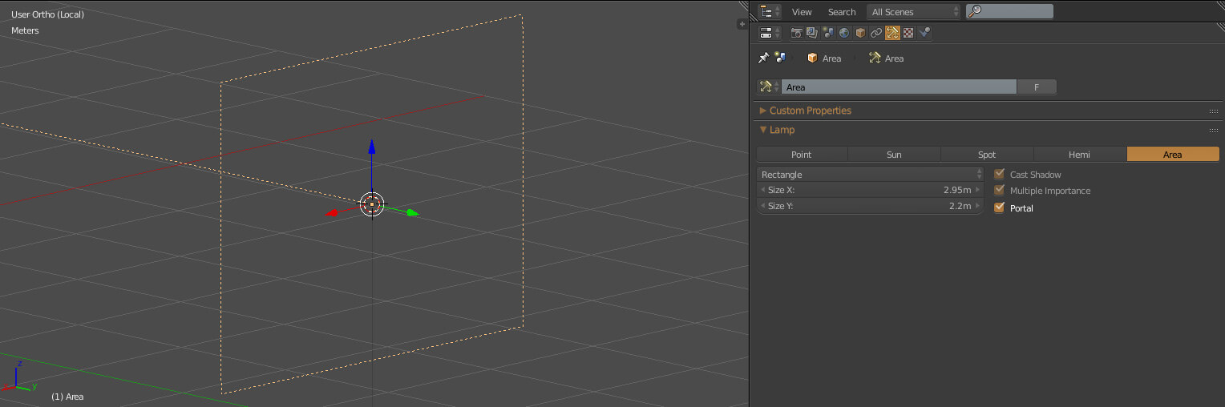Click the area lamp origin in viewport

tap(372, 204)
